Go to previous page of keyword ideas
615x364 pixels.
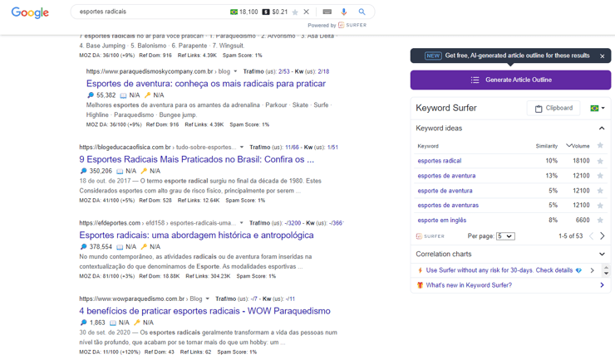point(591,235)
